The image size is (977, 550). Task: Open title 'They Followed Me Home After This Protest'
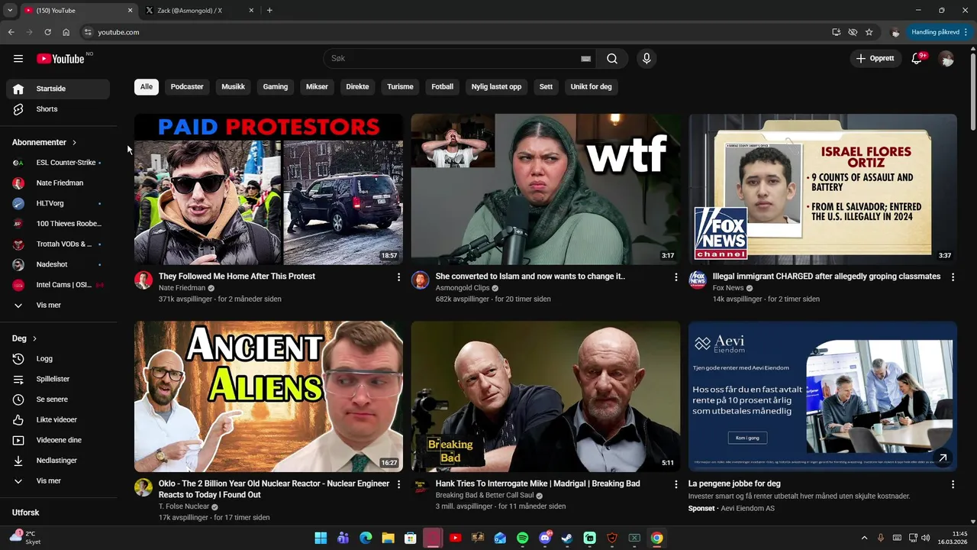coord(237,277)
